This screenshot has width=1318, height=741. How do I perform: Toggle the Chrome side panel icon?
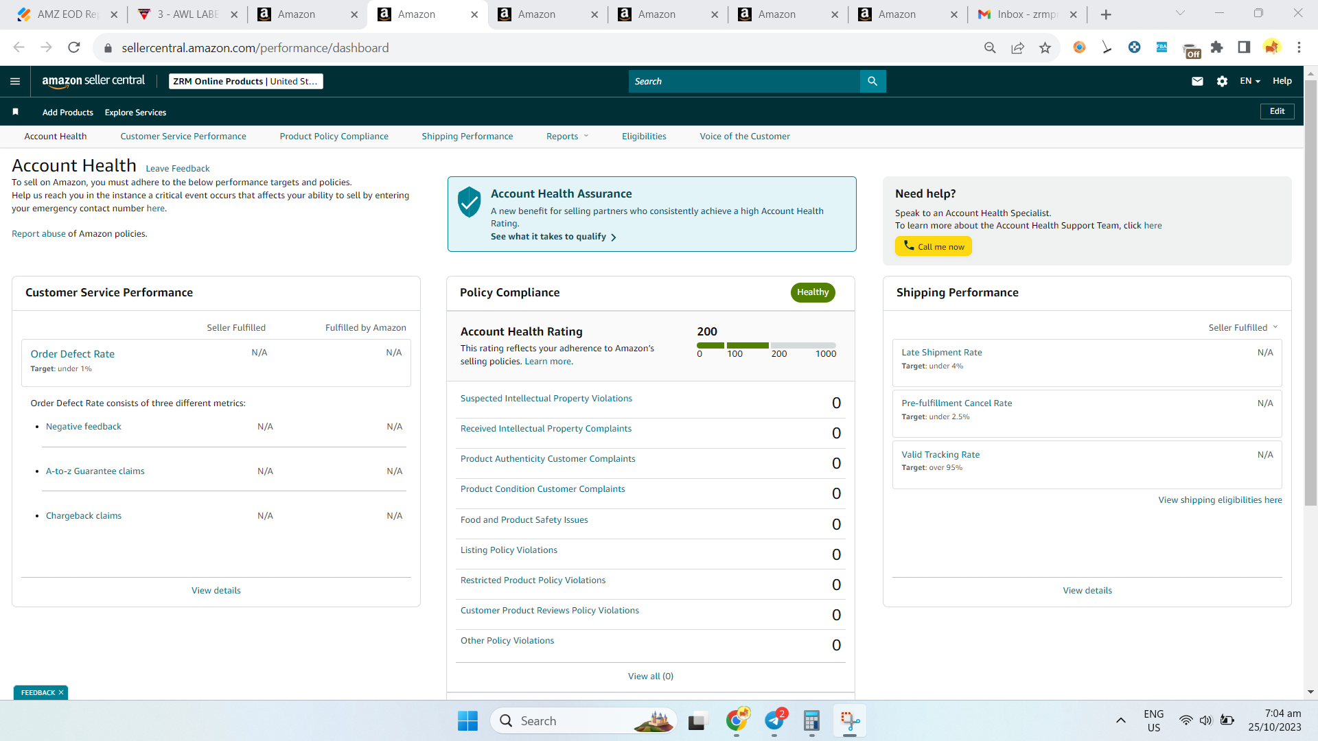pyautogui.click(x=1244, y=47)
